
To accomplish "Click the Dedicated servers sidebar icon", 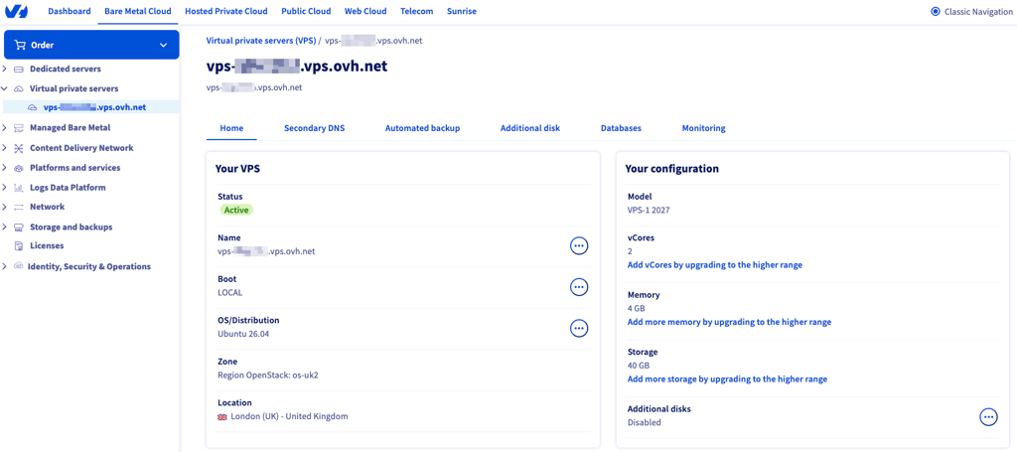I will (18, 69).
